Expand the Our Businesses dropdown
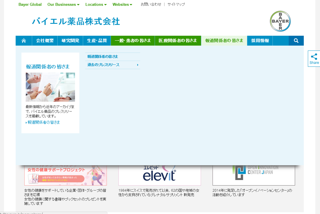 tap(63, 5)
